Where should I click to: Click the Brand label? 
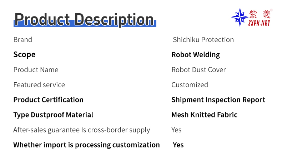tap(22, 40)
